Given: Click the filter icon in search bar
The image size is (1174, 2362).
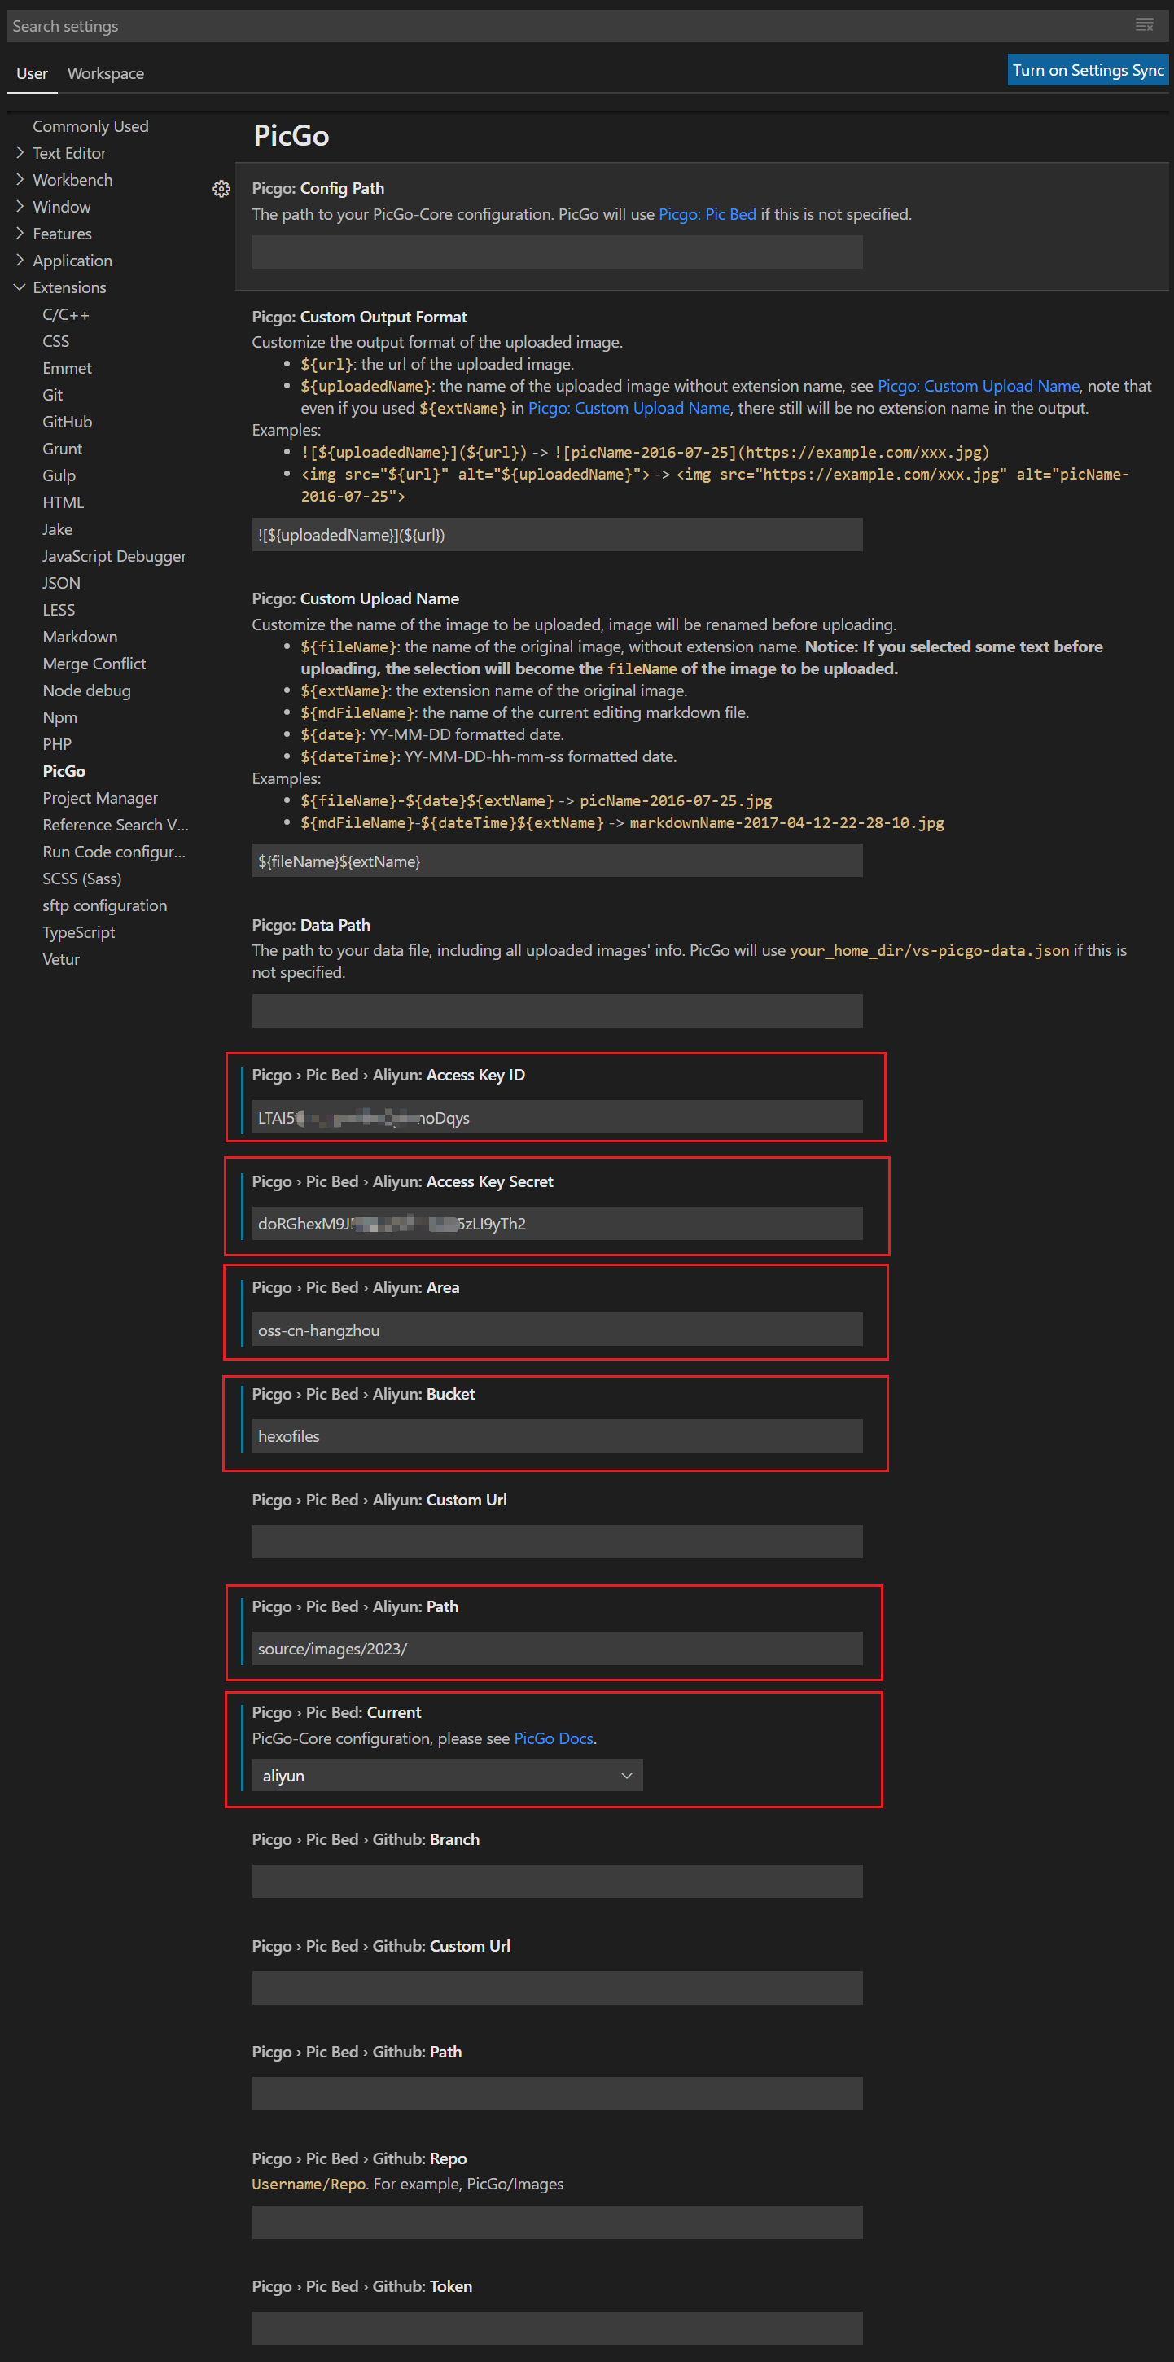Looking at the screenshot, I should point(1144,26).
